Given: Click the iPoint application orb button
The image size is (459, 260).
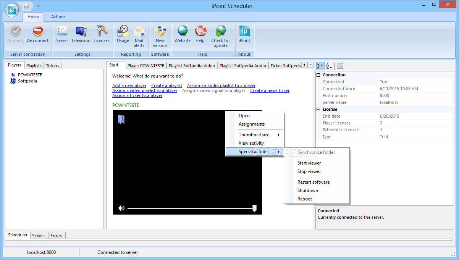Looking at the screenshot, I should [12, 10].
